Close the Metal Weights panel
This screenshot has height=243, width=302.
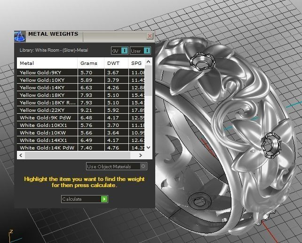[x=150, y=36]
